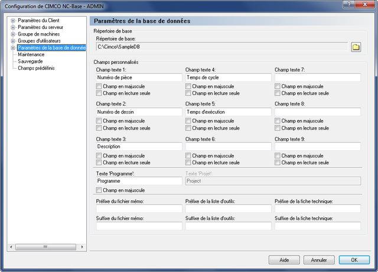Image resolution: width=378 pixels, height=272 pixels.
Task: Select Paramètres du Client in tree
Action: tap(38, 21)
